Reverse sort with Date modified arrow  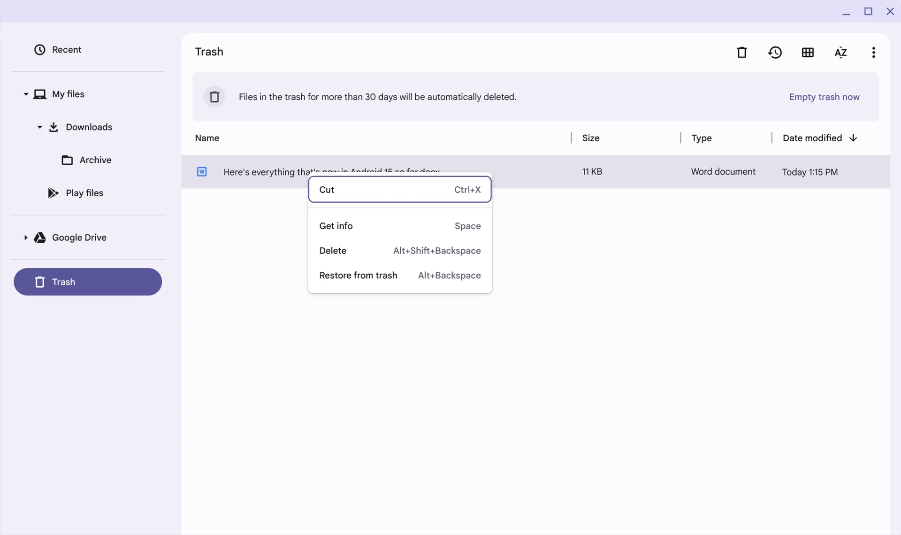point(853,138)
